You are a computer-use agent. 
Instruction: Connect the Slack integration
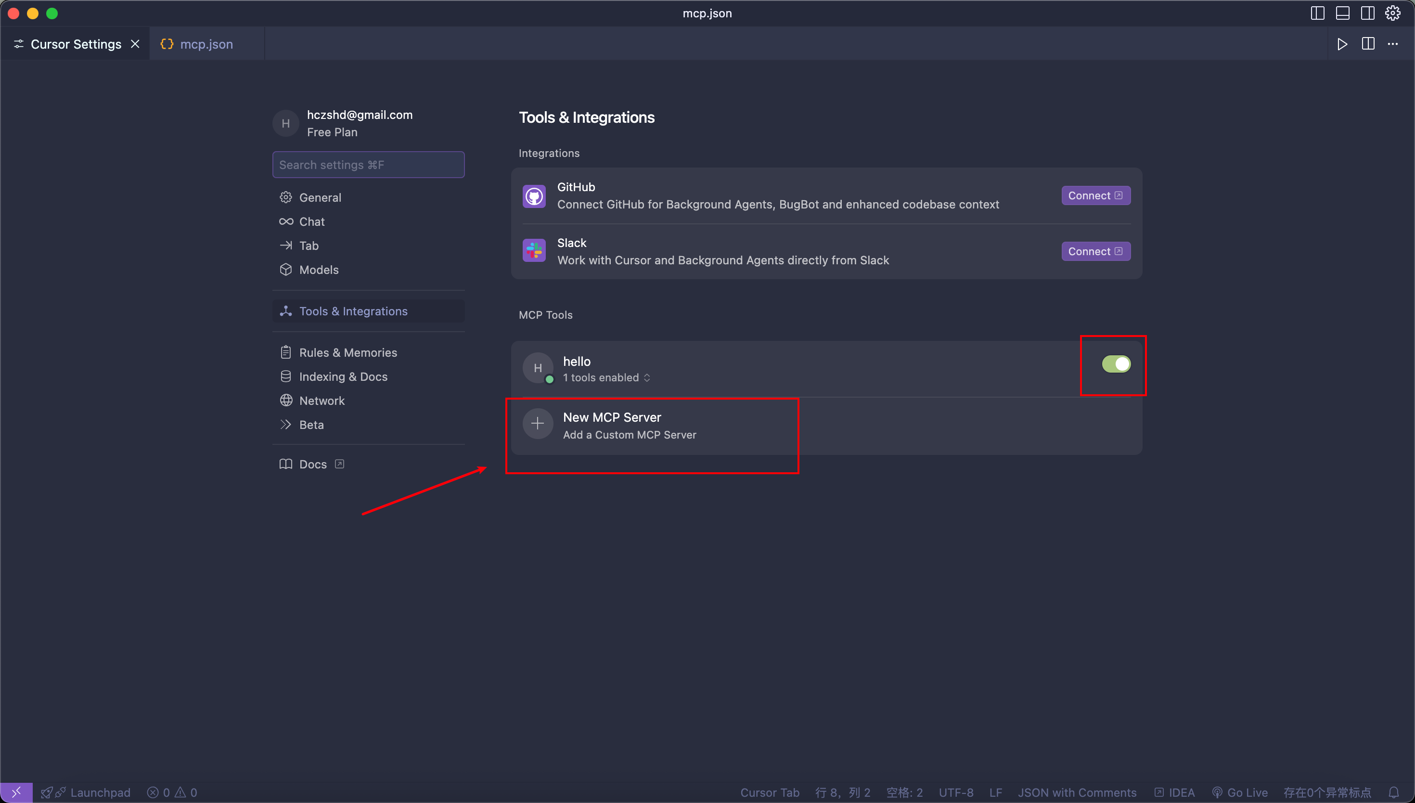[x=1096, y=251]
